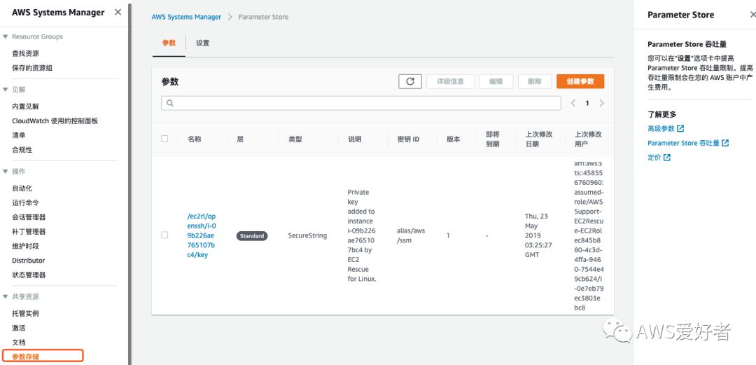Sort by 版本 column header

click(453, 139)
